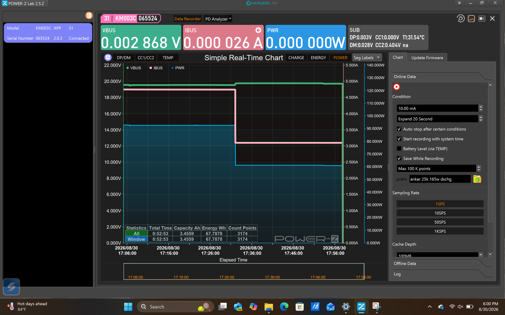Toggle Save While Recording checkbox

pyautogui.click(x=399, y=158)
